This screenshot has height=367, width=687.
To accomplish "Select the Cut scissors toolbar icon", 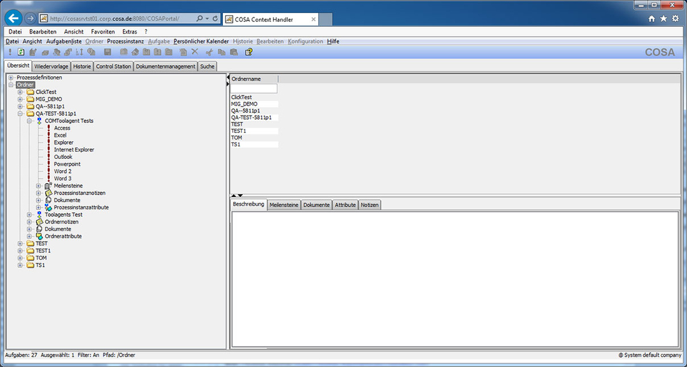I will 209,52.
